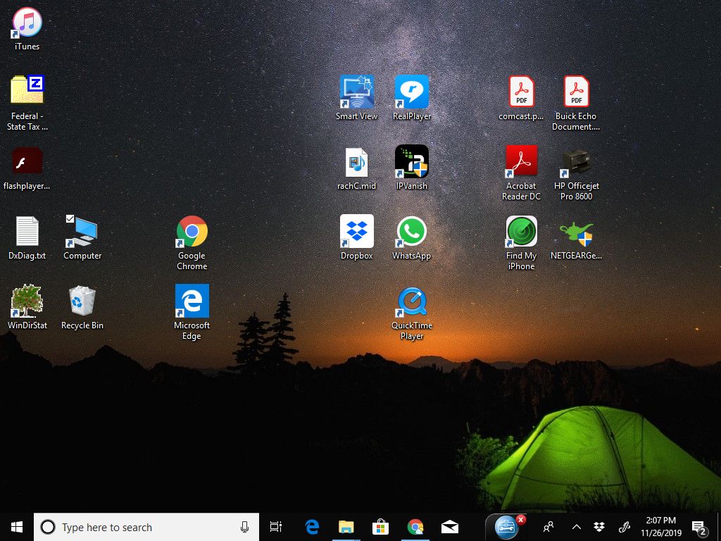Open File Explorer from the taskbar
Image resolution: width=721 pixels, height=541 pixels.
(346, 527)
